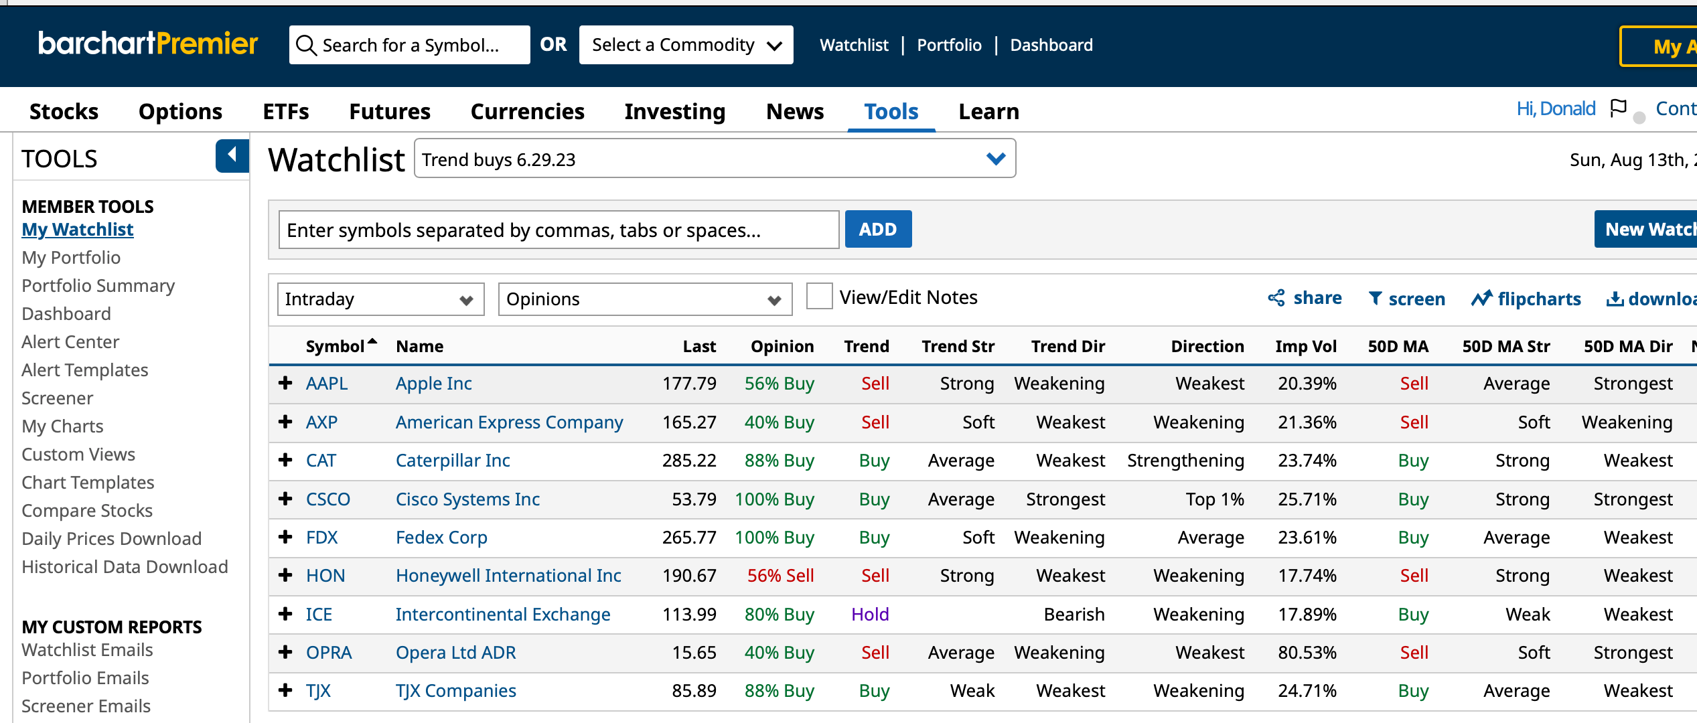Click the search magnifier icon
1697x723 pixels.
(306, 46)
